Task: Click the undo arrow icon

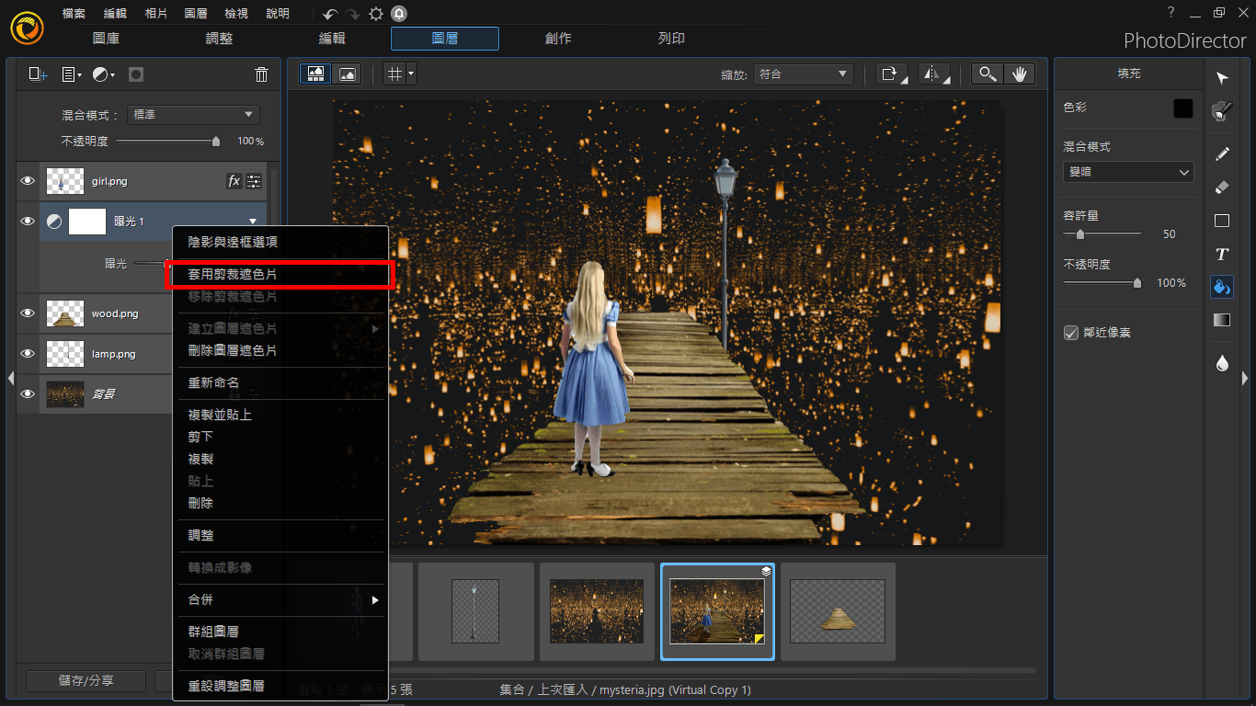Action: tap(330, 14)
